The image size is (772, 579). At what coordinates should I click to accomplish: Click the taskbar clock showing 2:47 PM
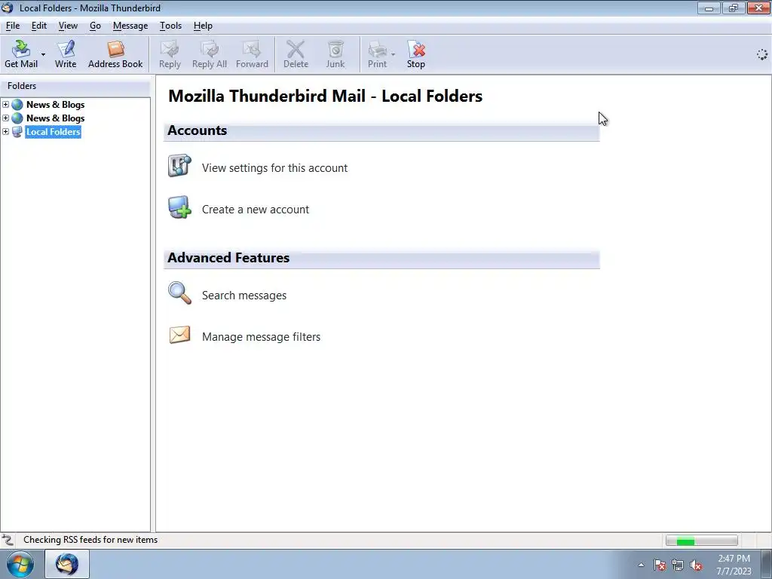point(734,565)
